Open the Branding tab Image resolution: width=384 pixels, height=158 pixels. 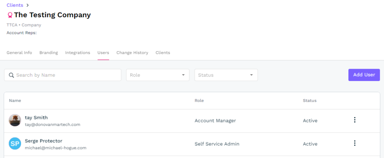pyautogui.click(x=49, y=53)
